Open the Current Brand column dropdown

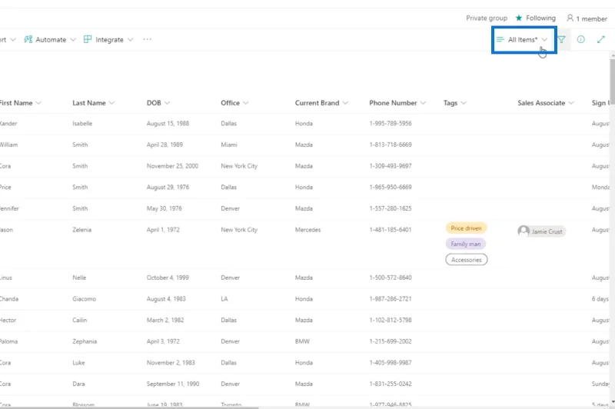pos(345,103)
